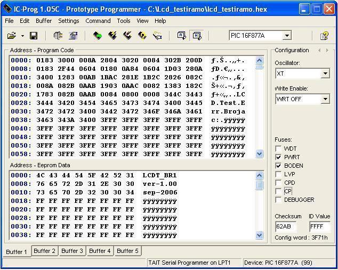Click Configuration panel right arrow
This screenshot has width=338, height=270.
coord(327,51)
